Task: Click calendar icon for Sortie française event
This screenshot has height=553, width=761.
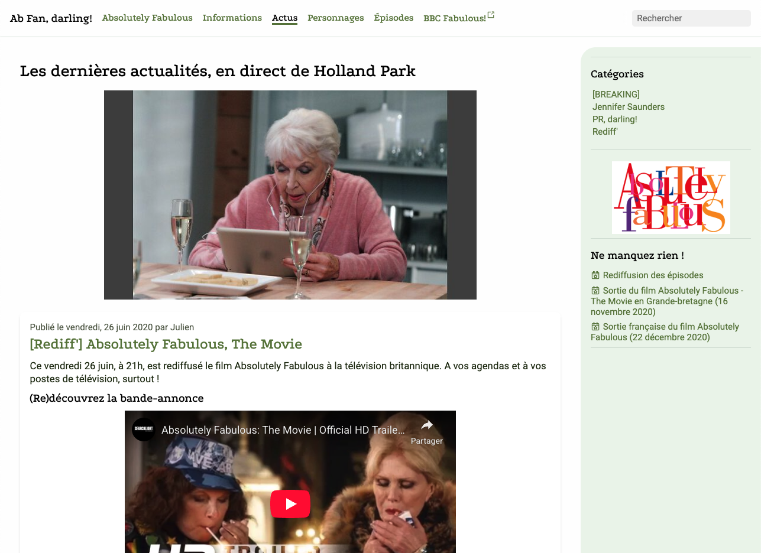Action: click(595, 327)
